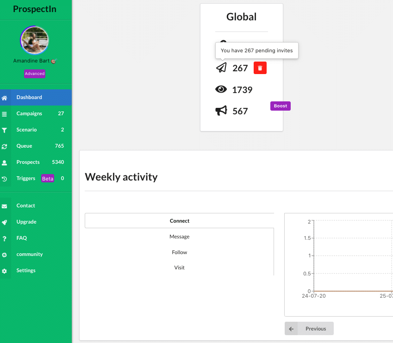Click the 567 megaphone count
The height and width of the screenshot is (343, 393).
click(240, 111)
